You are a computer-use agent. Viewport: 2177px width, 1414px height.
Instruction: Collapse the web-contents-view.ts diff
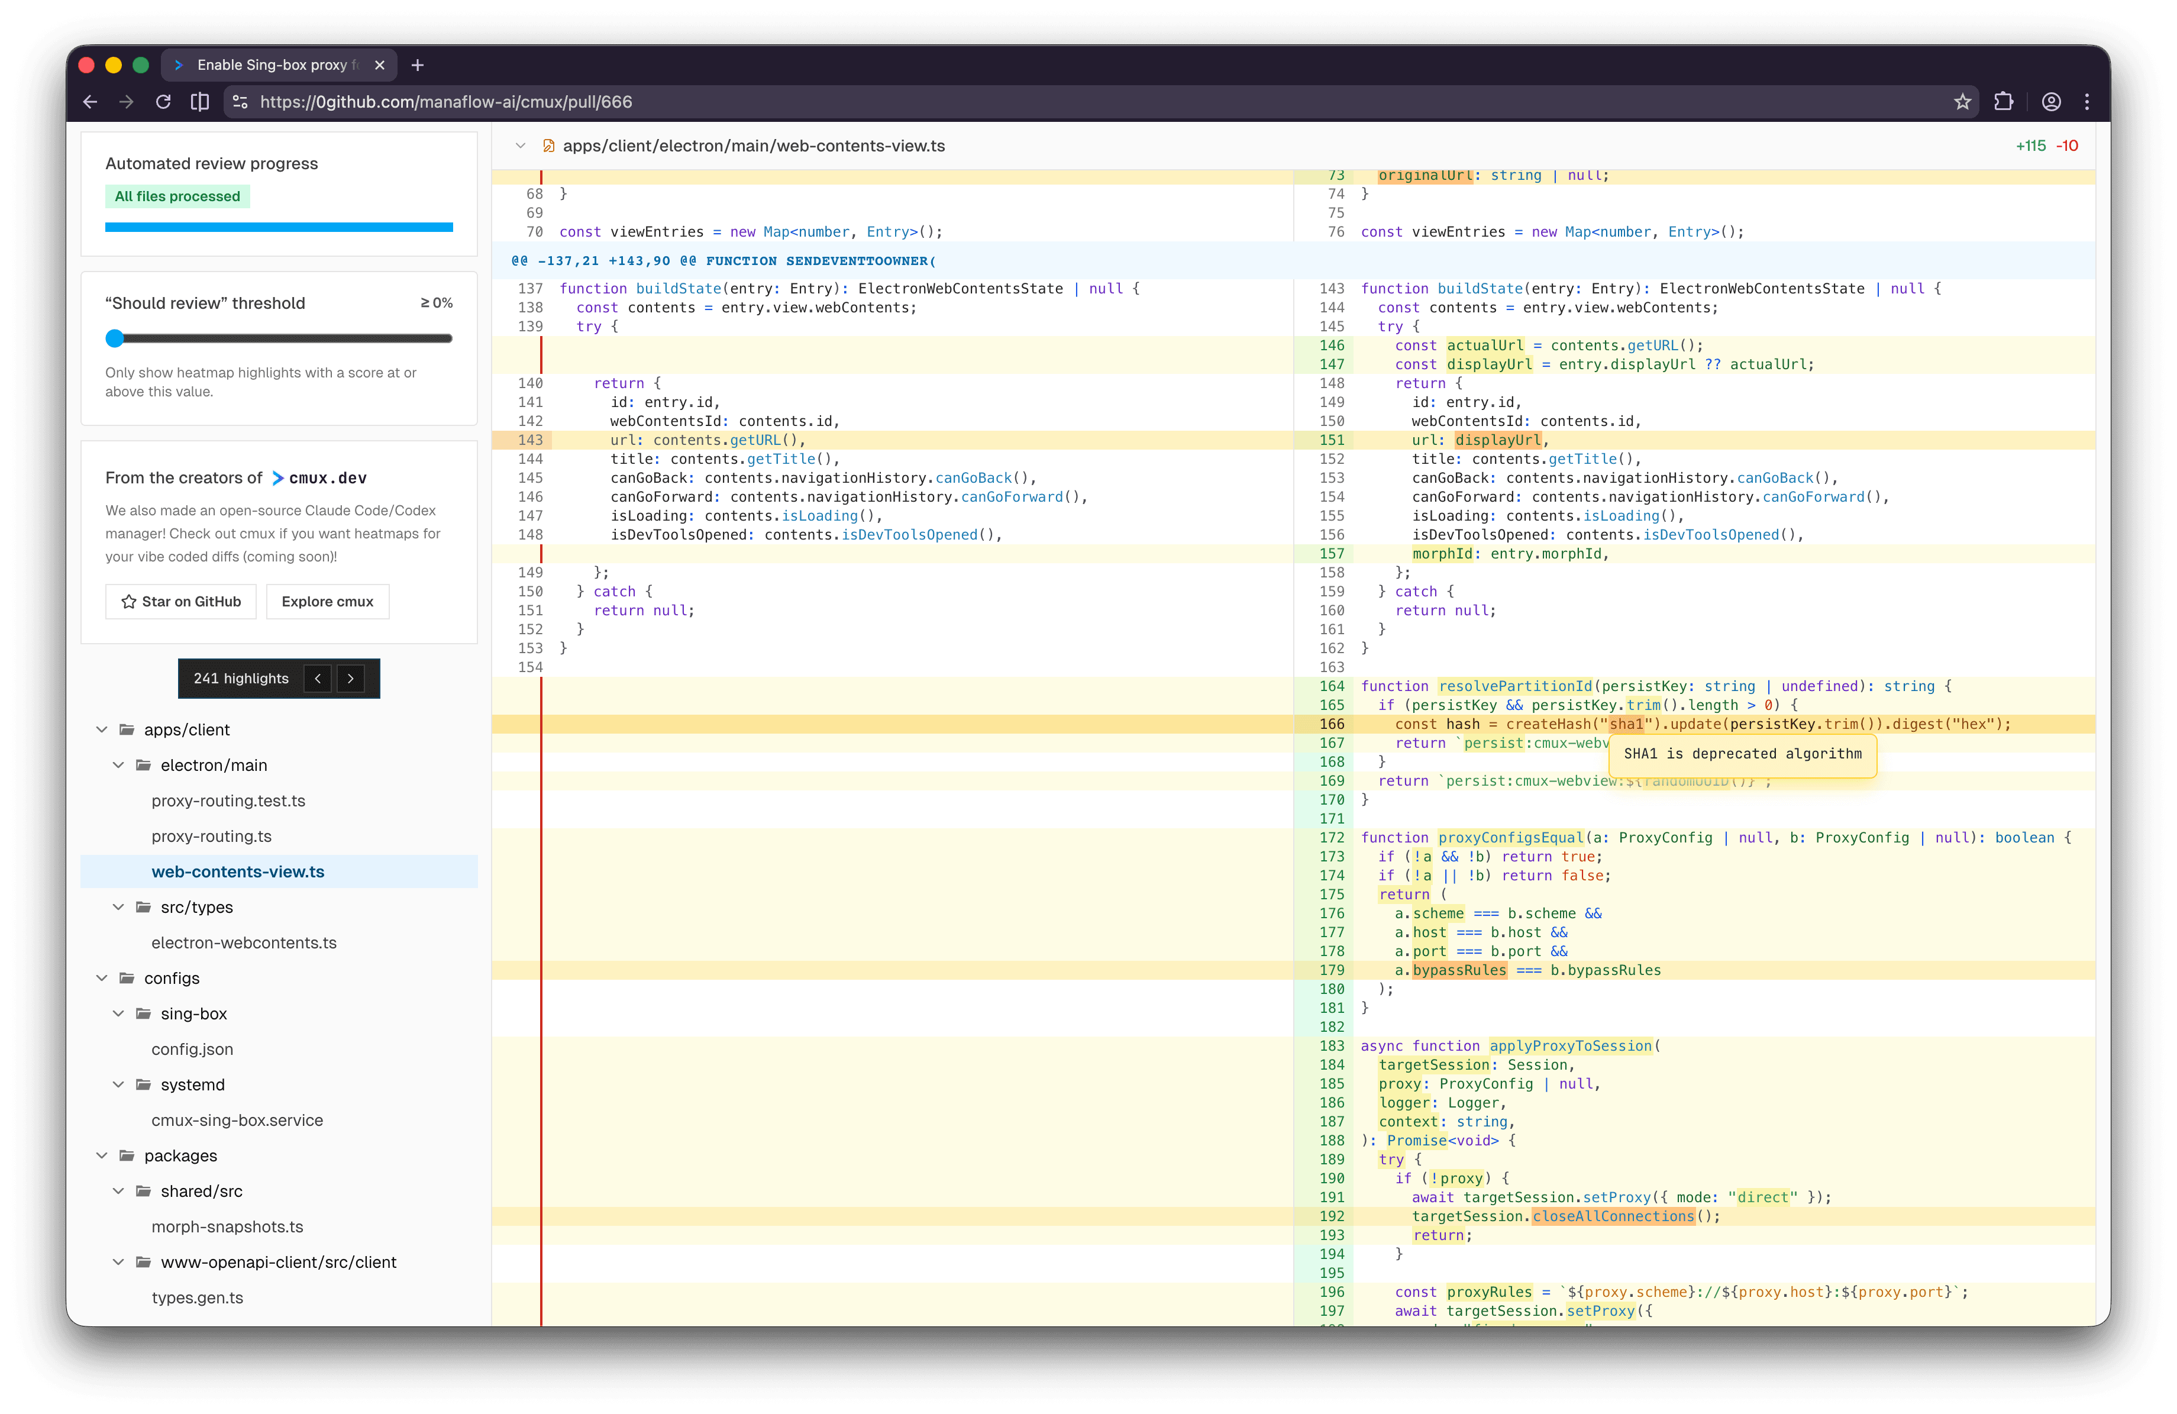coord(521,146)
